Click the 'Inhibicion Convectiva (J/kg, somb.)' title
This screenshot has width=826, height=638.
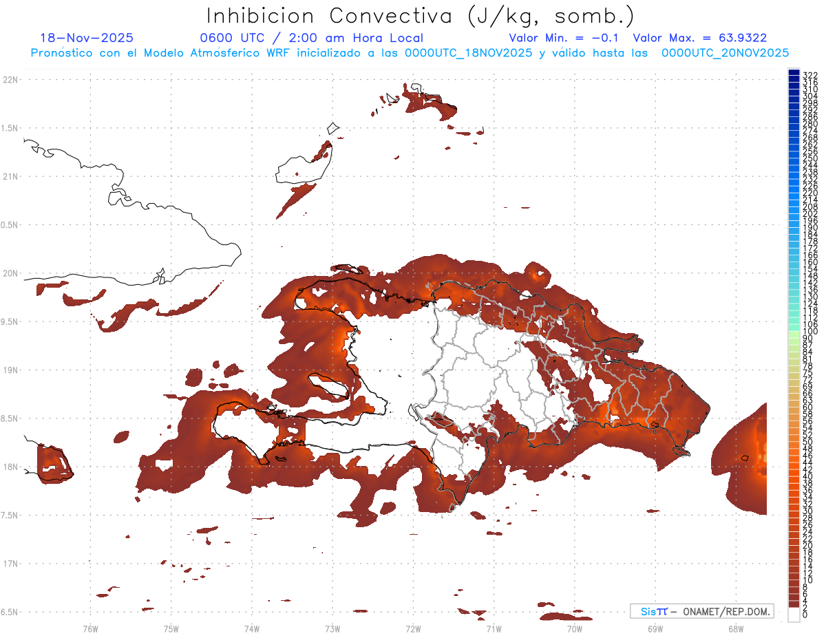(421, 17)
